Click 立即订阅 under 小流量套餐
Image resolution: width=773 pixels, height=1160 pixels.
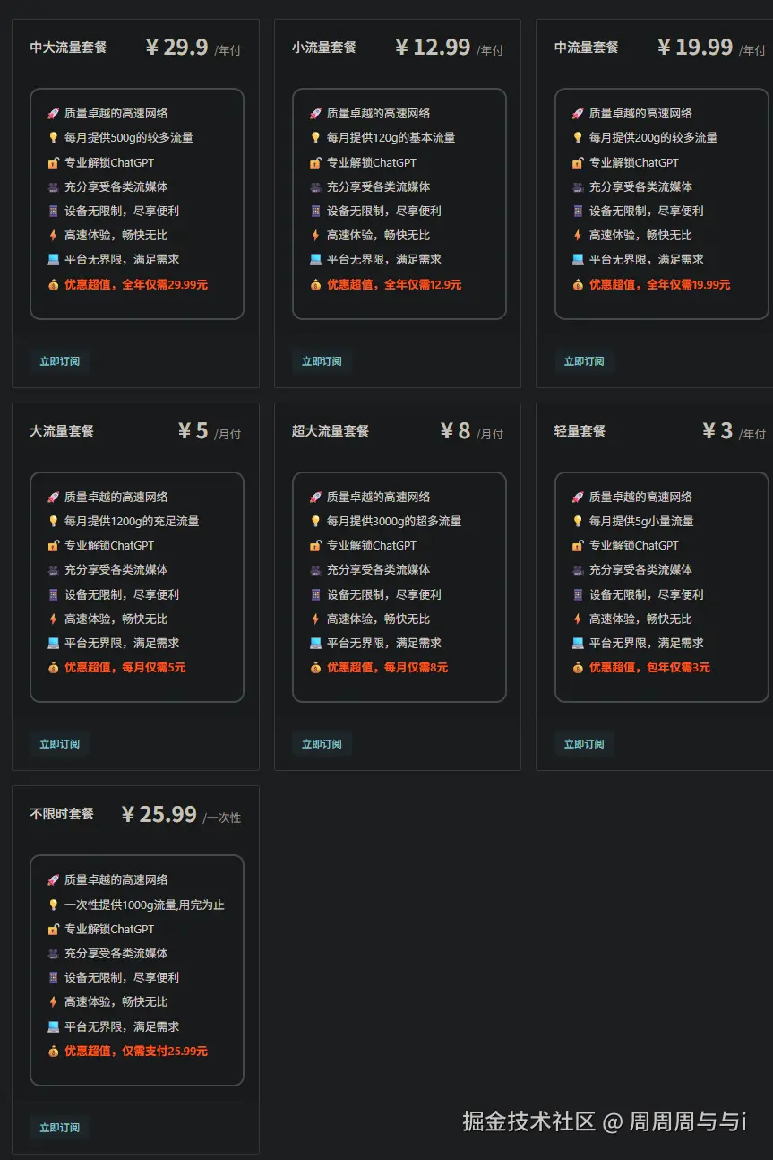pyautogui.click(x=322, y=362)
